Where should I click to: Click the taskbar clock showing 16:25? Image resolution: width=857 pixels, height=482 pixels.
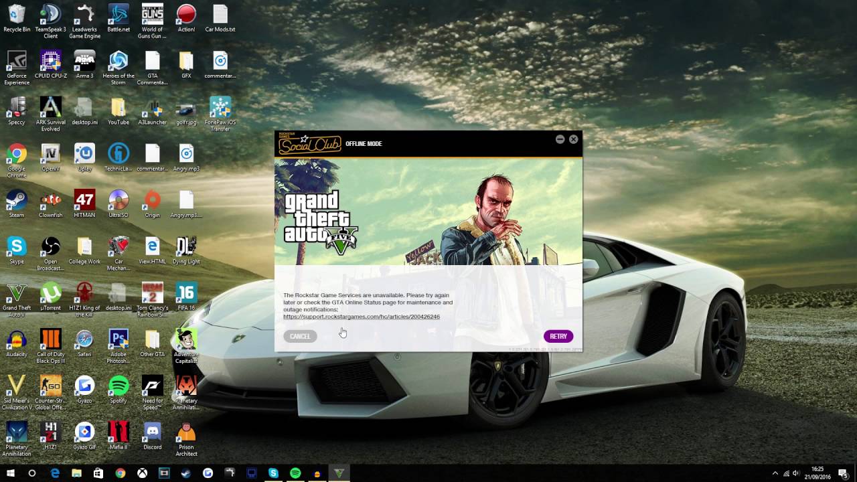click(x=817, y=473)
